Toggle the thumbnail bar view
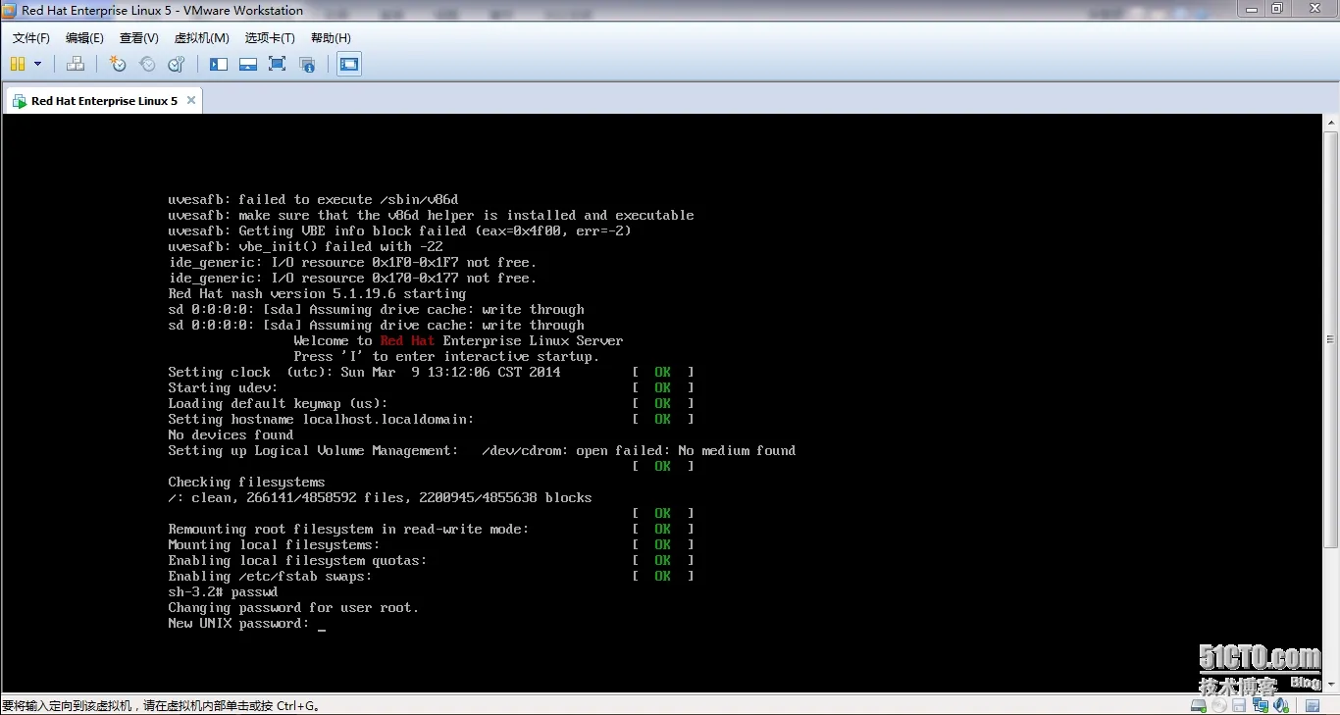Screen dimensions: 1340x715 click(x=248, y=64)
